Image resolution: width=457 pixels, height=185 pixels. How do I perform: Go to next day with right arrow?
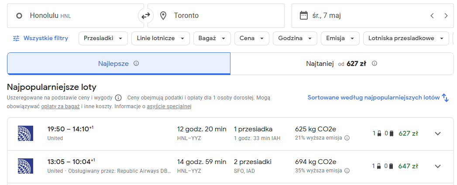[446, 16]
